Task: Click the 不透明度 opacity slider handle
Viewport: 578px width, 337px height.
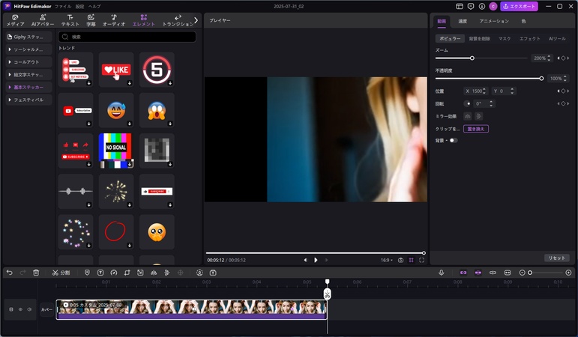Action: click(x=541, y=79)
